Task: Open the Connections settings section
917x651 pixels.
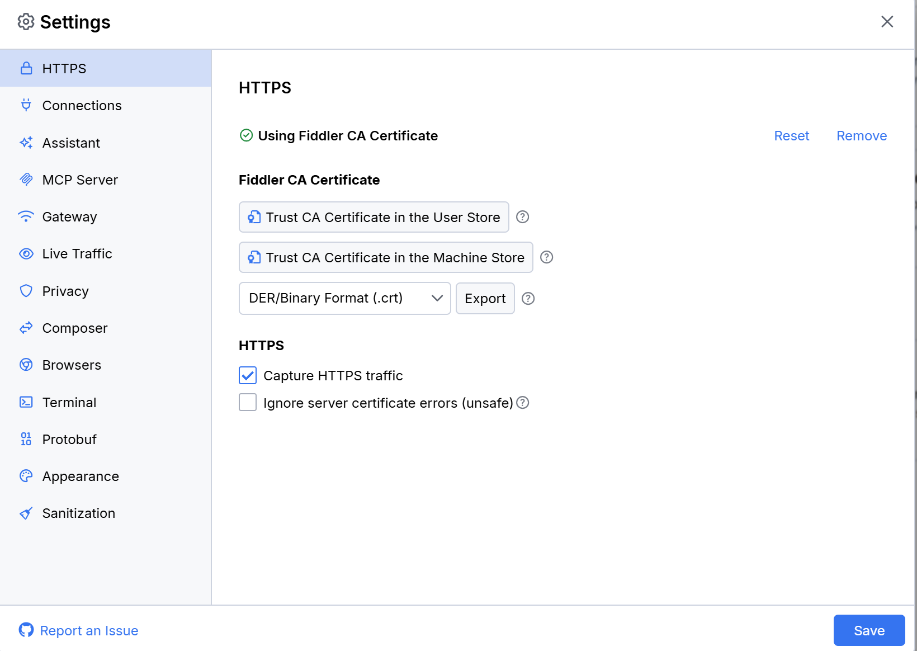Action: coord(106,105)
